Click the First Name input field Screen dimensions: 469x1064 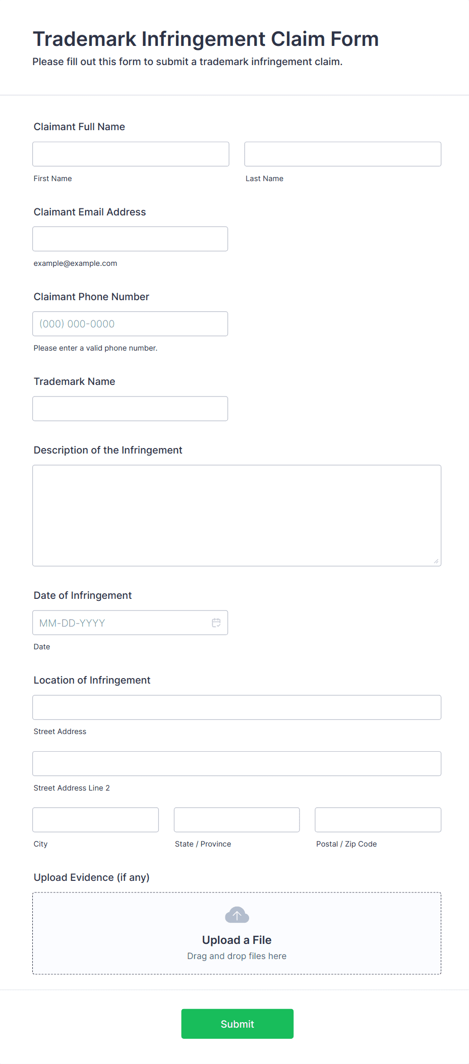[131, 154]
